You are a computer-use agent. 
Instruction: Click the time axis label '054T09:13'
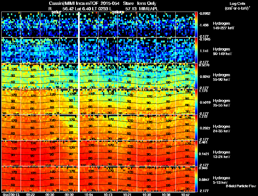pos(11,195)
